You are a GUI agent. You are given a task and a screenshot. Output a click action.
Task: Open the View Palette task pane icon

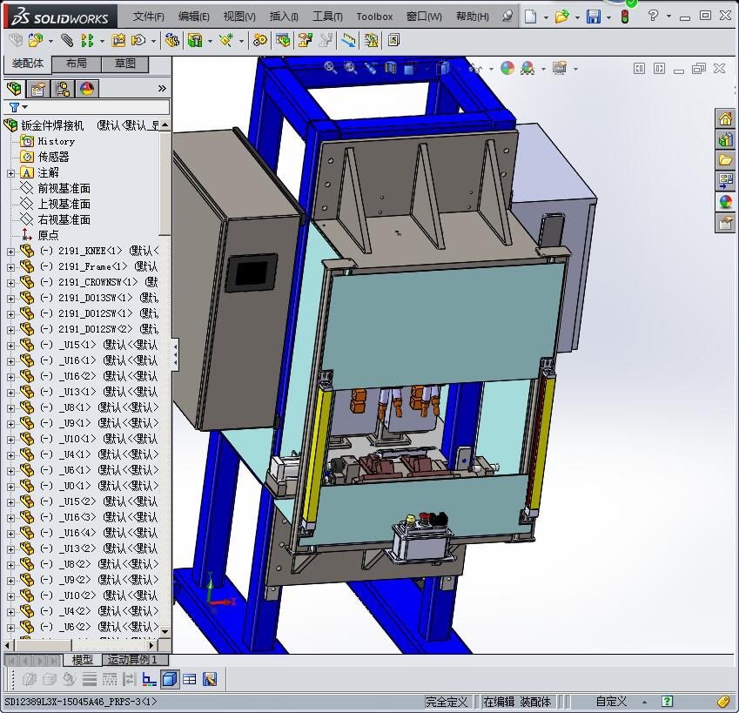tap(725, 181)
